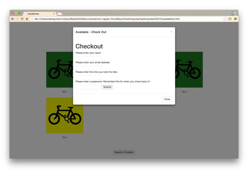The width and height of the screenshot is (248, 176).
Task: Dismiss modal with X icon
Action: tap(171, 32)
